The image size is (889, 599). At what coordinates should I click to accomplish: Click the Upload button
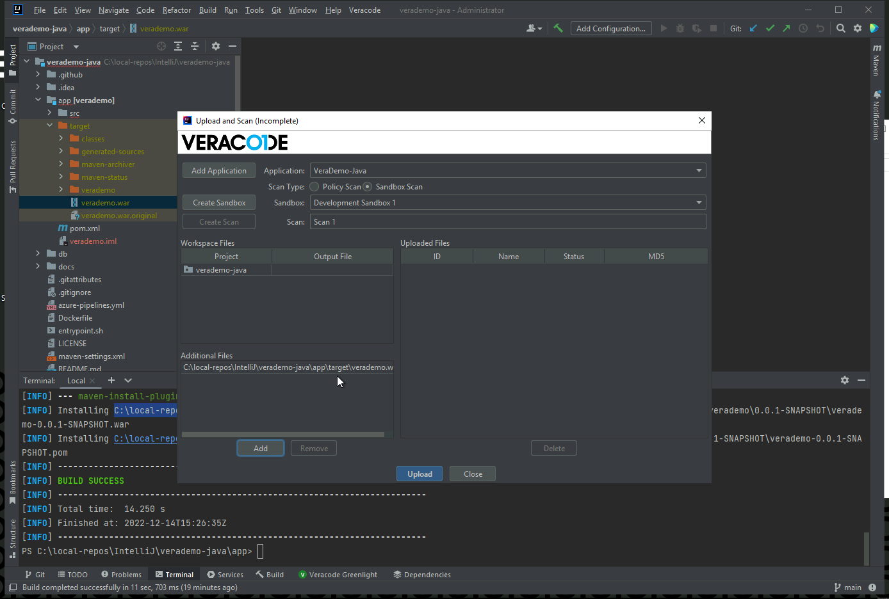coord(420,474)
